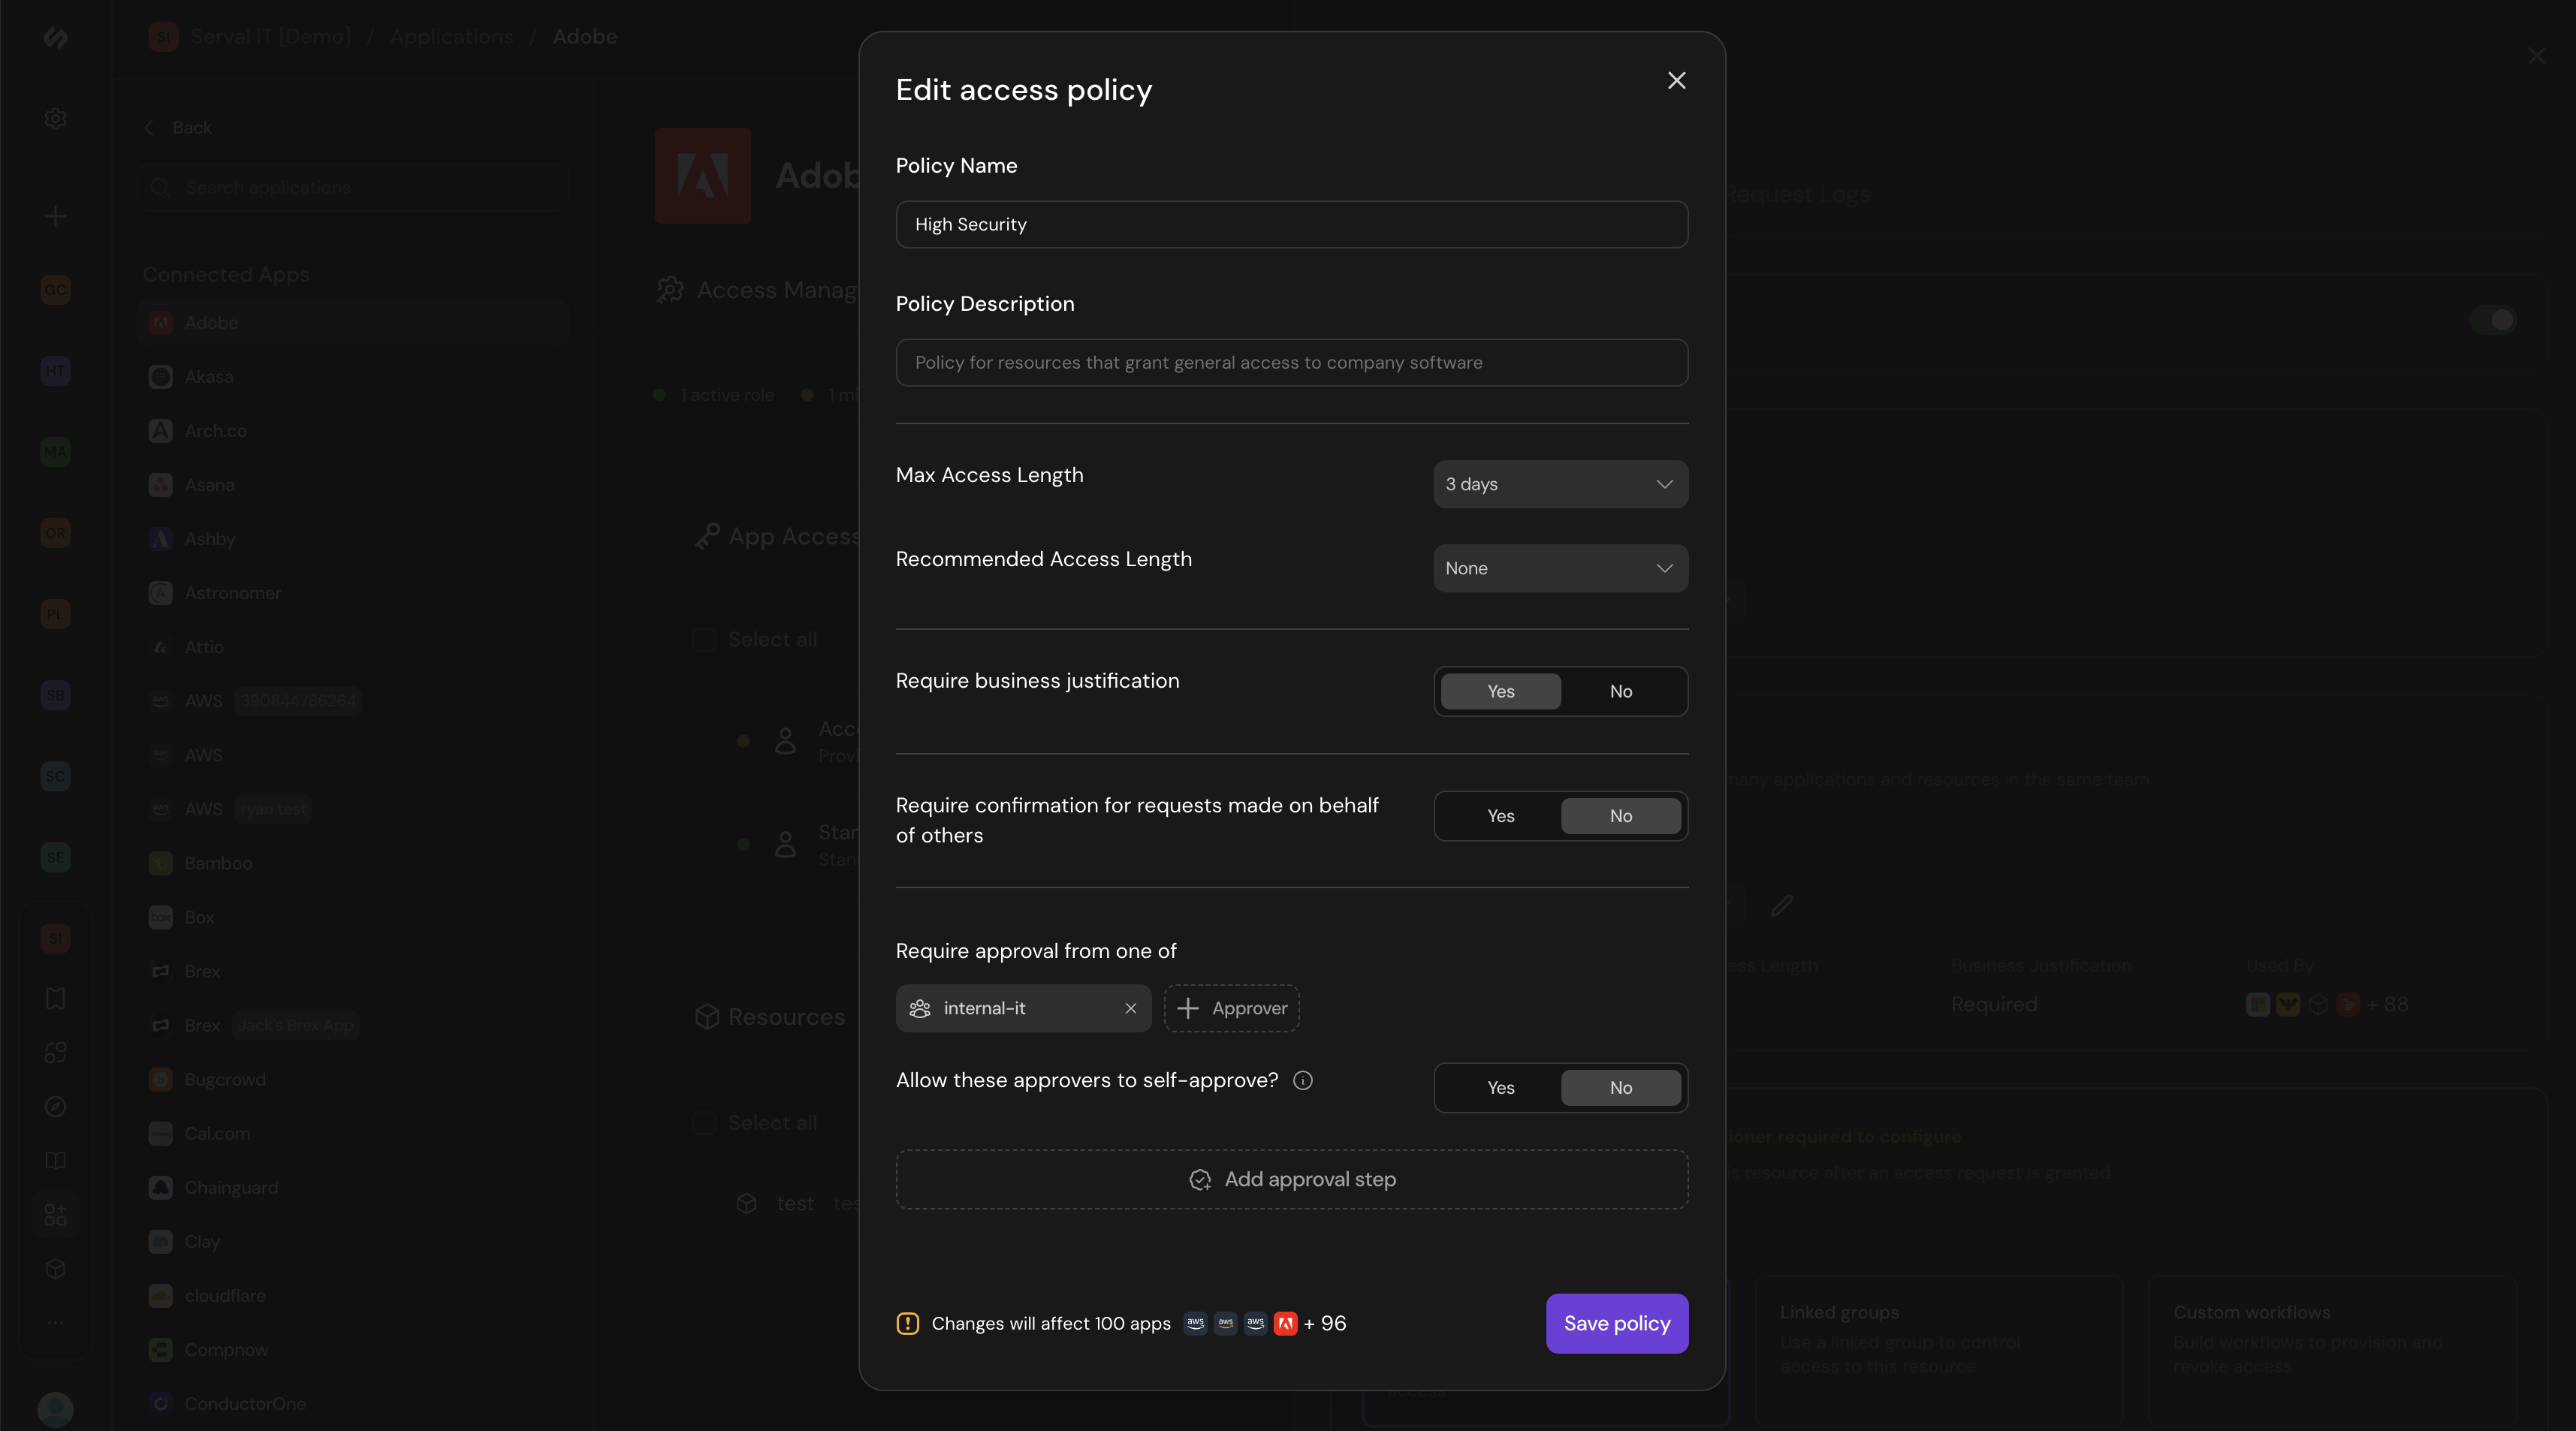The height and width of the screenshot is (1431, 2576).
Task: Select Applications in the breadcrumb
Action: click(x=451, y=36)
